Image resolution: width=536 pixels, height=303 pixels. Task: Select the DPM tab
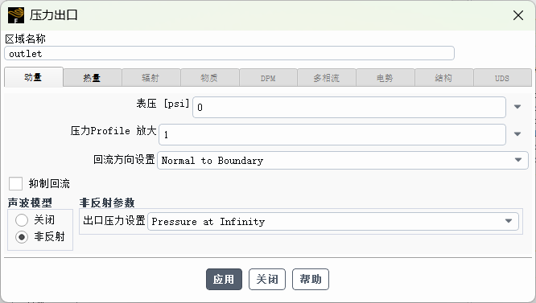268,78
